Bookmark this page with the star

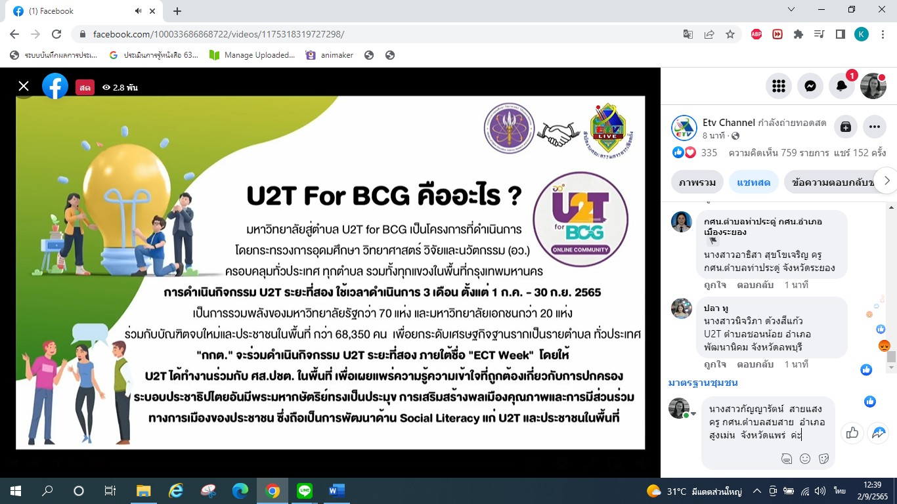click(x=730, y=34)
